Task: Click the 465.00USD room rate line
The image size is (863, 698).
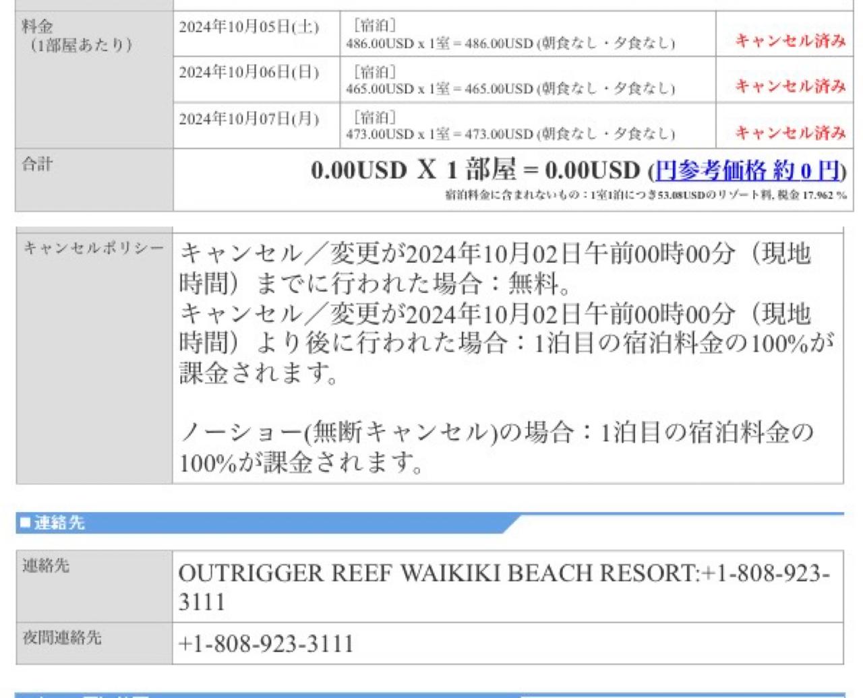Action: click(510, 88)
